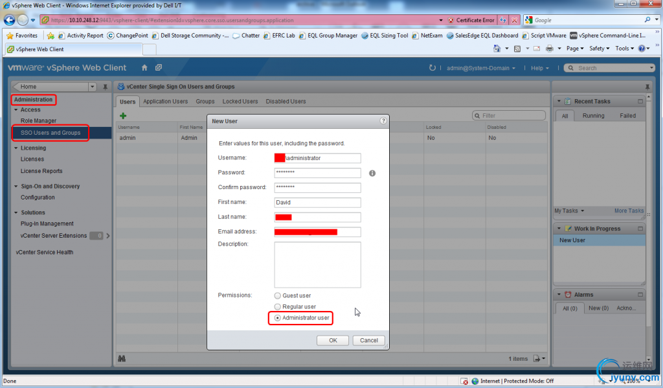
Task: Open New User dialog help question mark
Action: [x=383, y=121]
